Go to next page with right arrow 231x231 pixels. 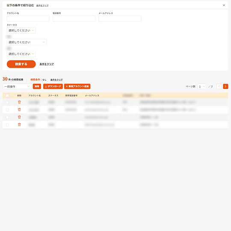point(225,86)
